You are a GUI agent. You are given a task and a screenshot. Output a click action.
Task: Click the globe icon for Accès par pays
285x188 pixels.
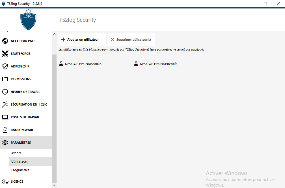click(x=5, y=41)
